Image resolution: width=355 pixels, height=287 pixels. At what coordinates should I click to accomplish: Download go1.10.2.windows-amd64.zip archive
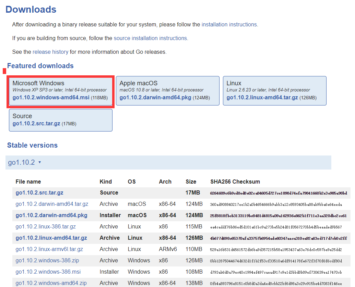51,283
